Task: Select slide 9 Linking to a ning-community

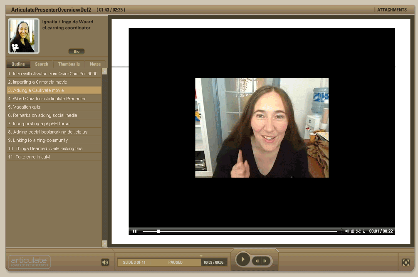Action: coord(54,140)
